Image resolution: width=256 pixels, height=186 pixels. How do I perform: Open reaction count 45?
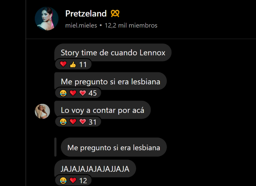click(x=92, y=93)
